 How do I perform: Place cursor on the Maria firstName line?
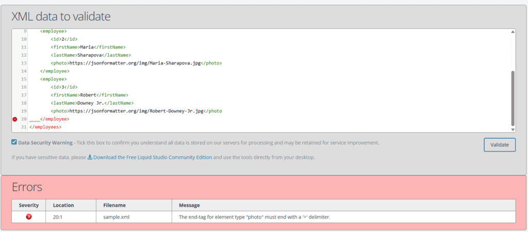88,47
